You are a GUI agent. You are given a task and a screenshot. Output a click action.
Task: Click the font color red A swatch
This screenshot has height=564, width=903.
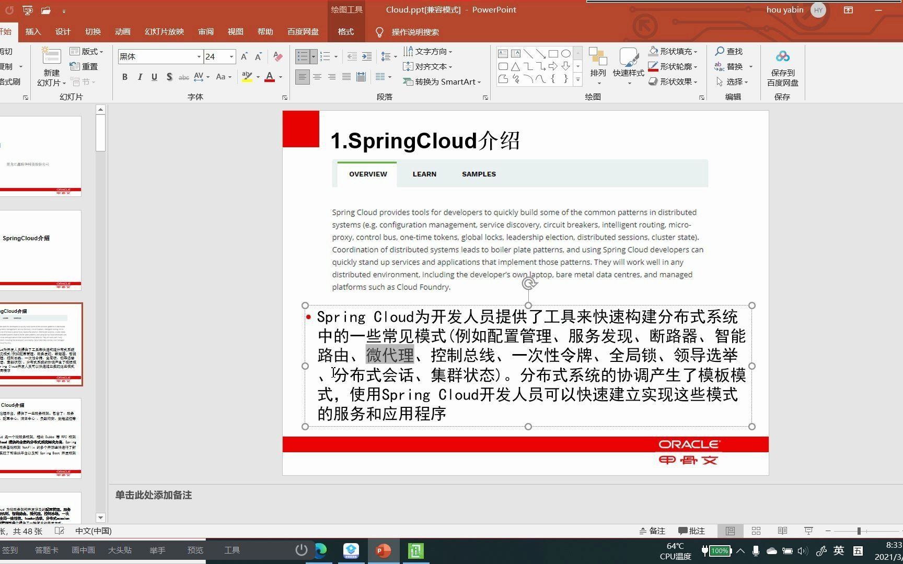pos(270,77)
